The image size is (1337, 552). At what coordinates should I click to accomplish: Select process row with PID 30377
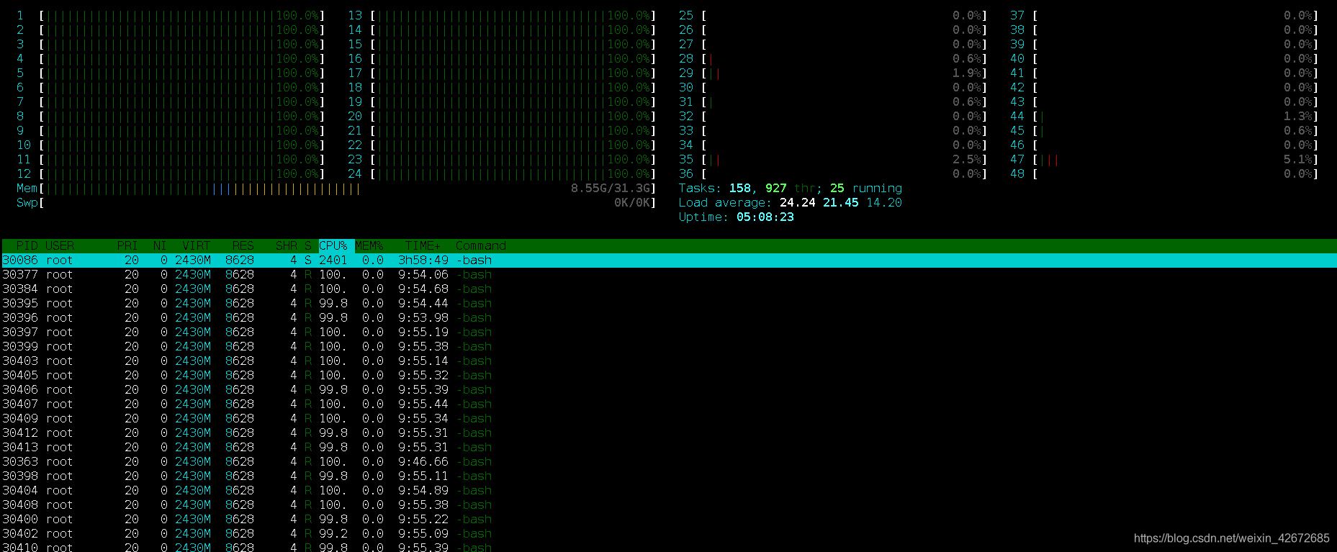tap(669, 275)
